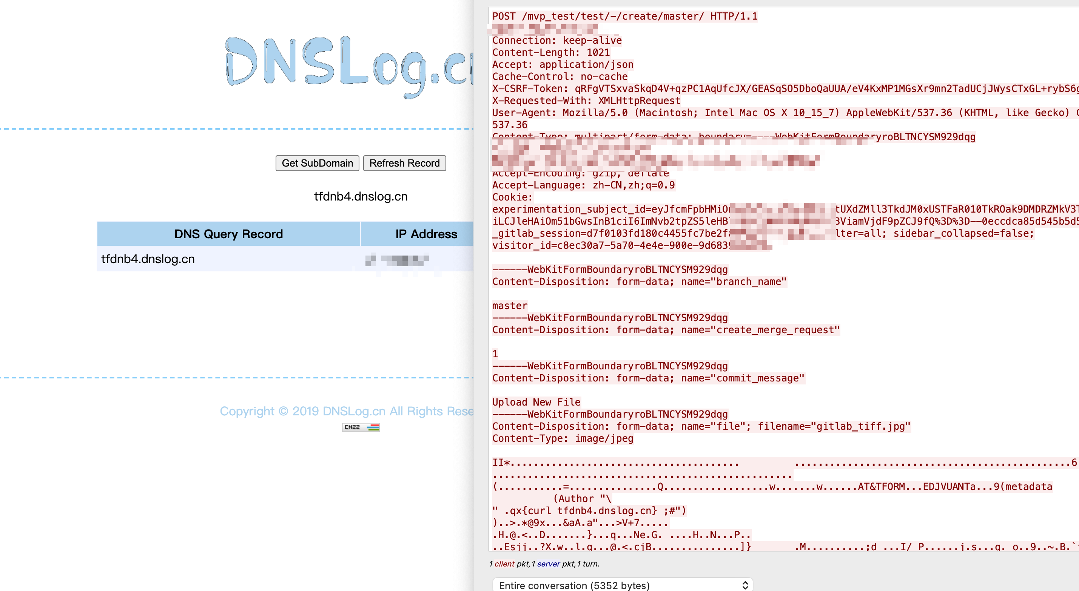Click the form-data name="branch_name" line
The height and width of the screenshot is (591, 1079).
tap(639, 282)
